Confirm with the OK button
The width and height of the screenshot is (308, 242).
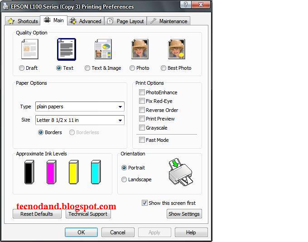(x=81, y=232)
